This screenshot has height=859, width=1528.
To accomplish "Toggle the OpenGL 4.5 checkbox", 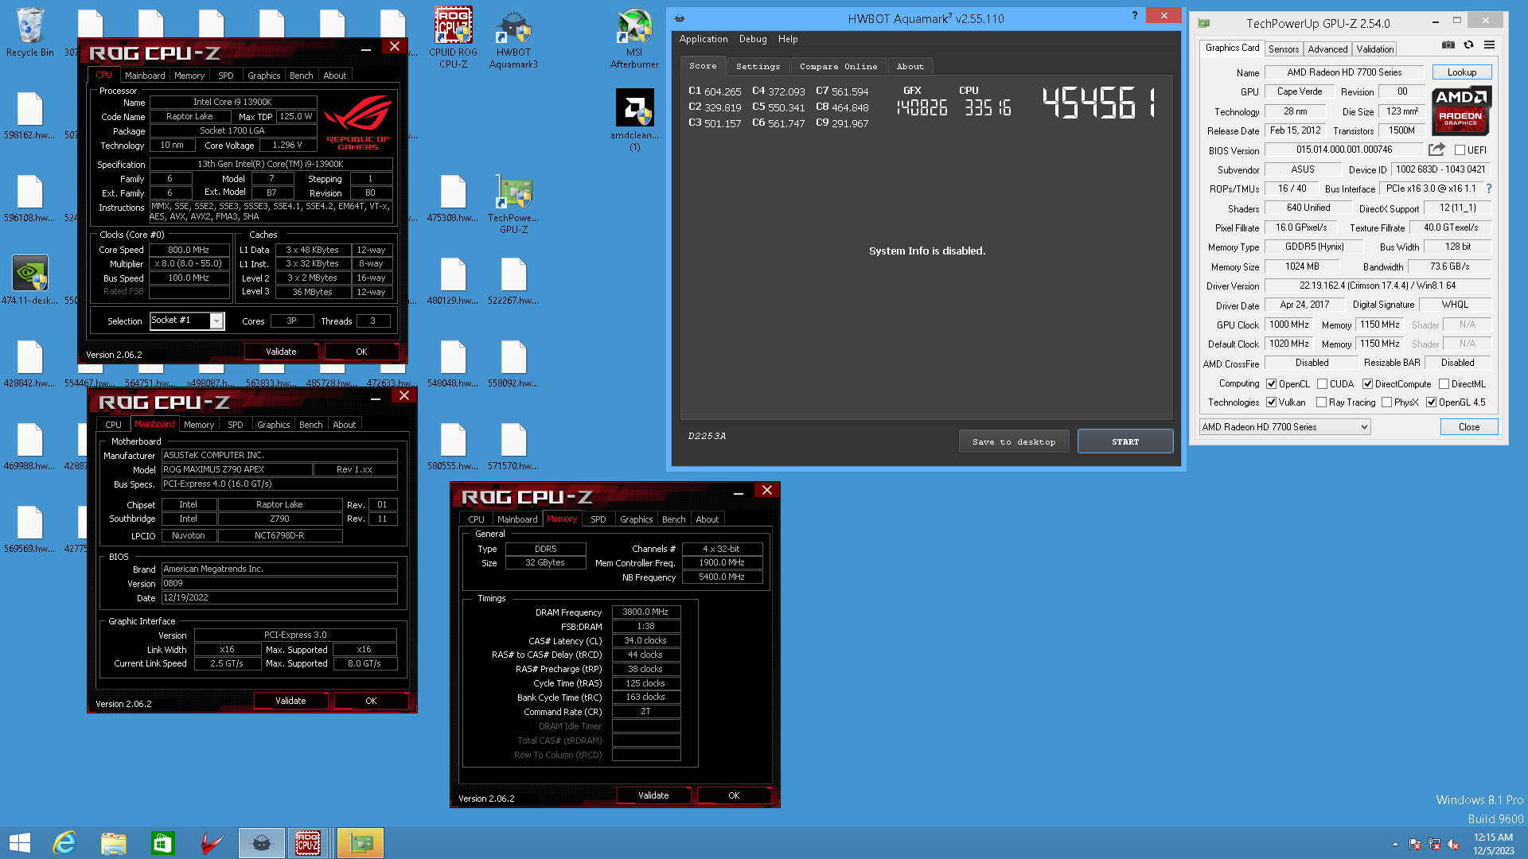I will pos(1431,402).
